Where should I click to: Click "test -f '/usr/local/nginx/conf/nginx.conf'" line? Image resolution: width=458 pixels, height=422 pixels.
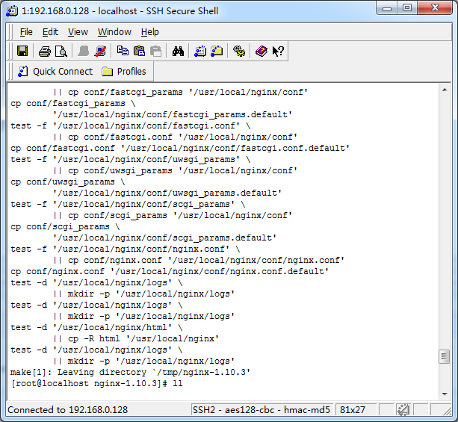126,249
